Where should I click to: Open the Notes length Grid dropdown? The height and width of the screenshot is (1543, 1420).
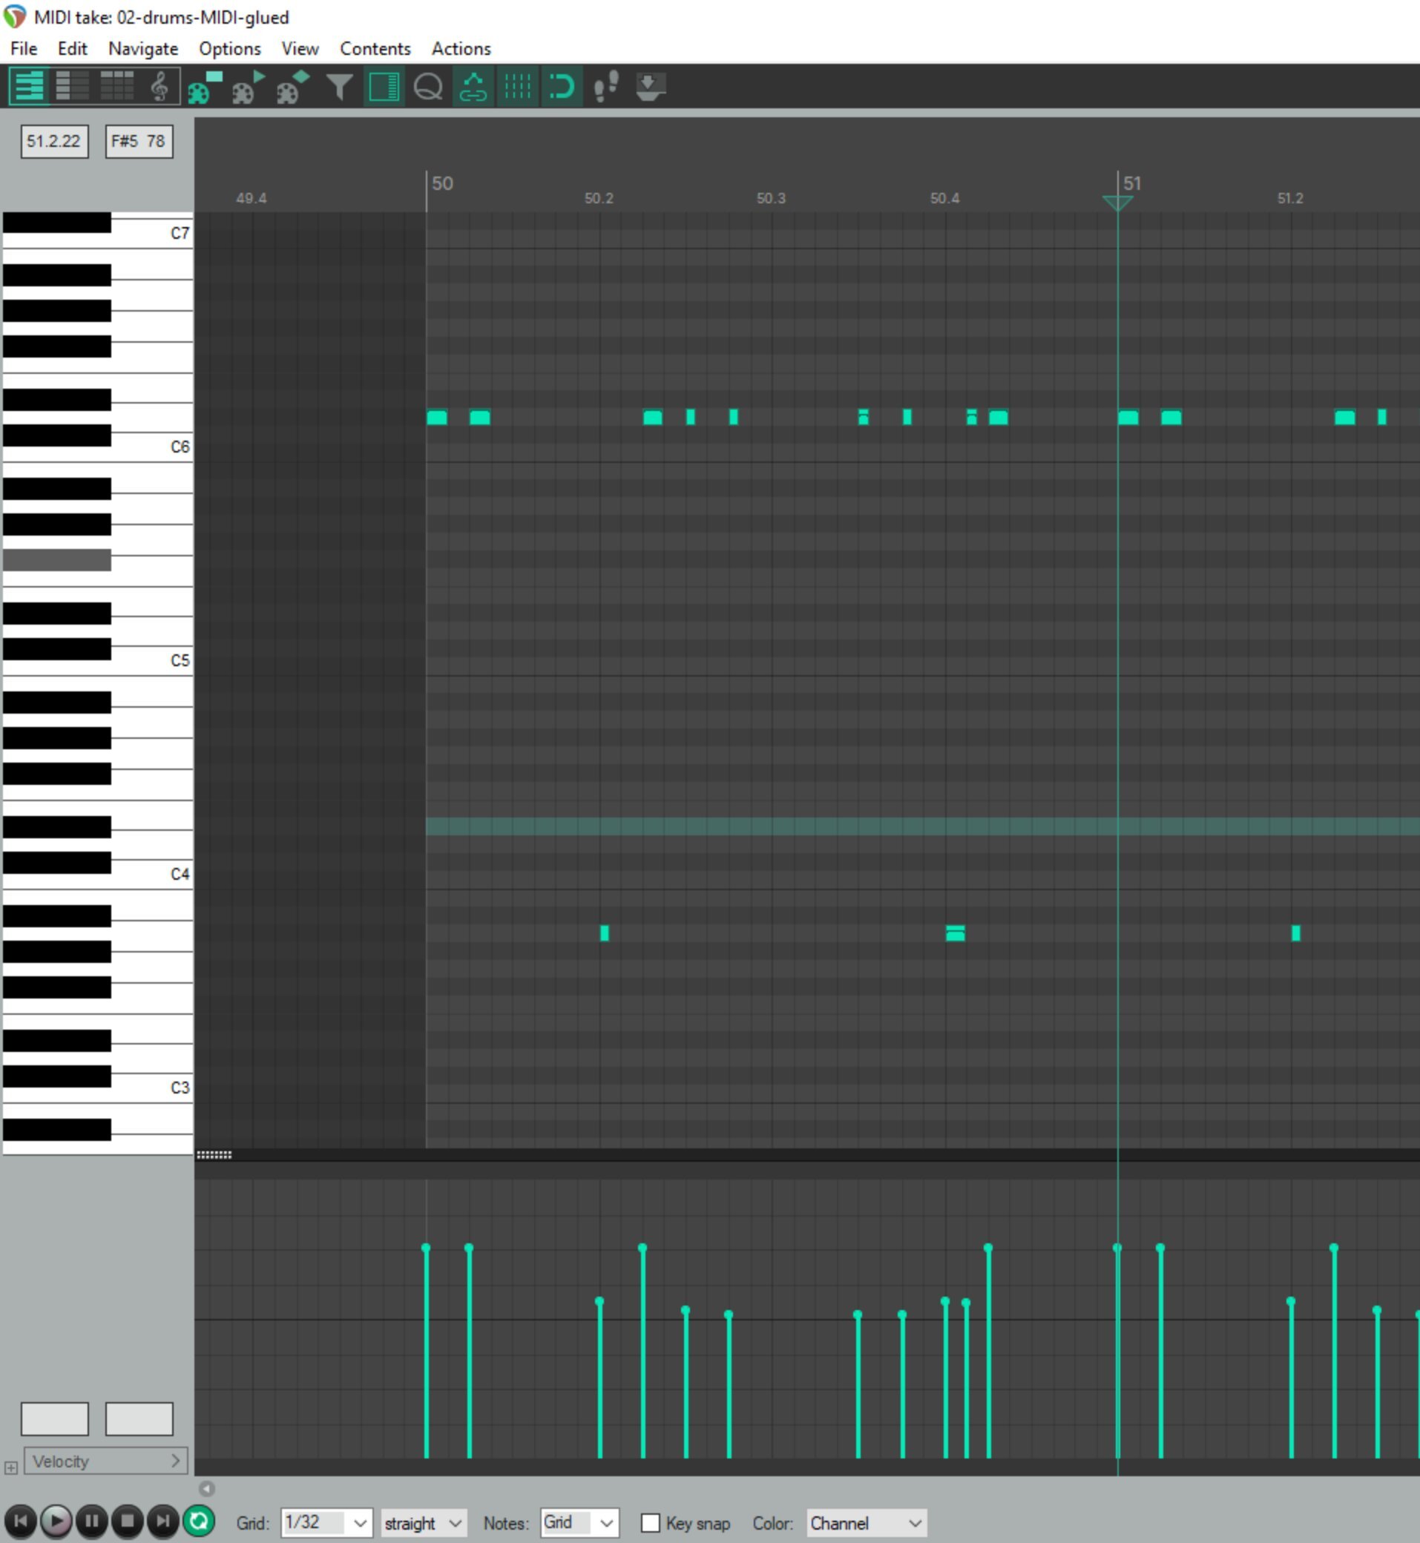(579, 1522)
